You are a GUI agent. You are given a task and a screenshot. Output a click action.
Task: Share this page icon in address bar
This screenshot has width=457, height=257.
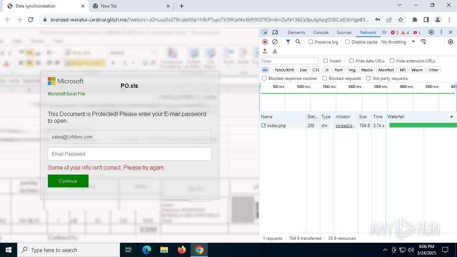389,20
